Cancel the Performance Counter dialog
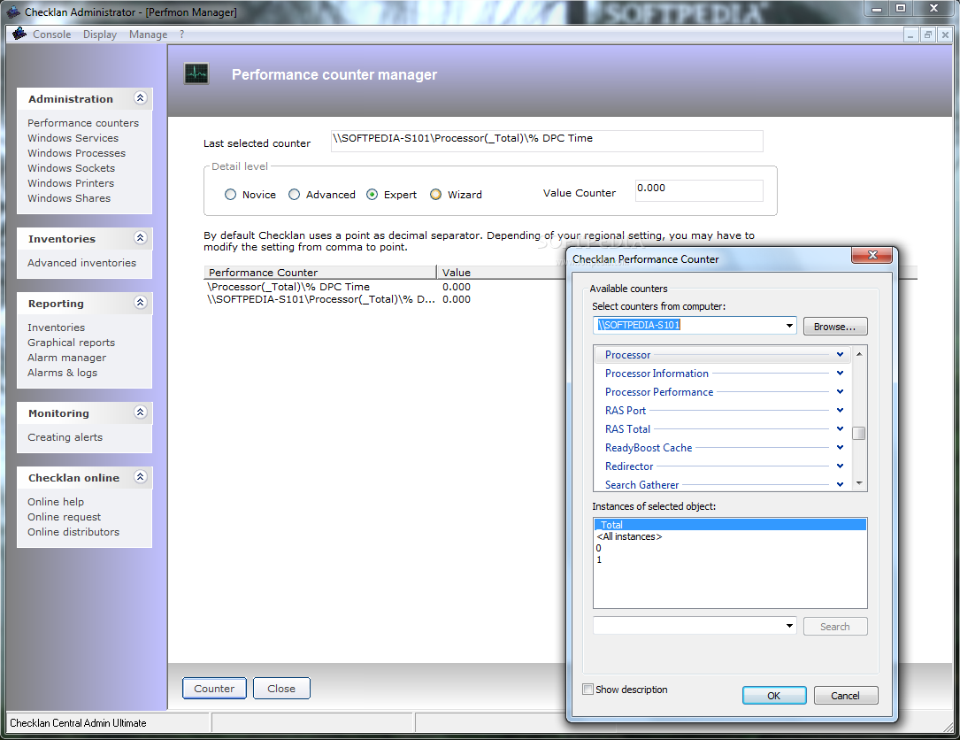This screenshot has width=960, height=740. click(846, 695)
